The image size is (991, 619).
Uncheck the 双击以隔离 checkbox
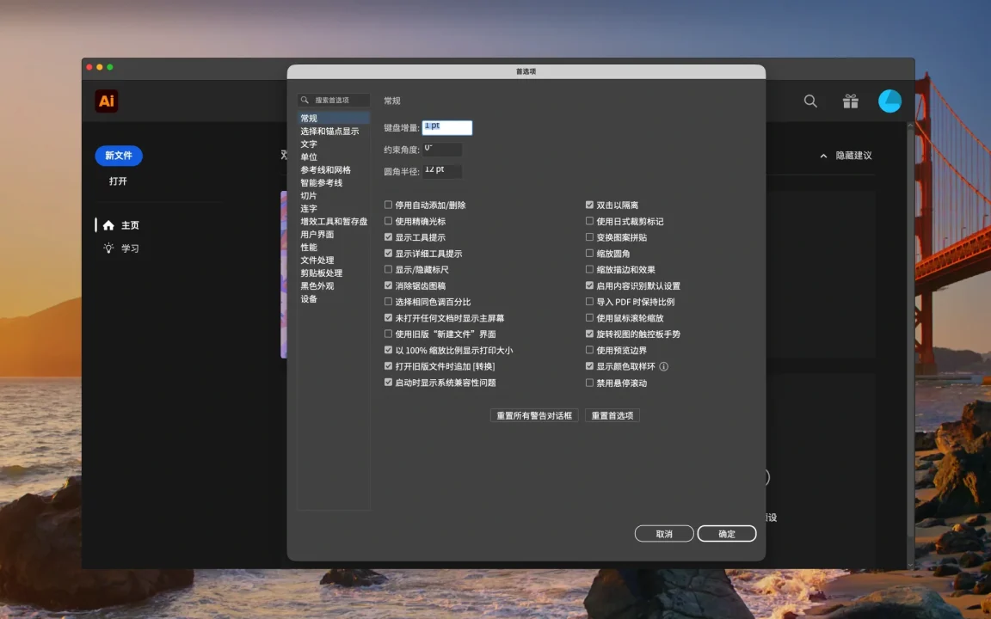pyautogui.click(x=589, y=205)
